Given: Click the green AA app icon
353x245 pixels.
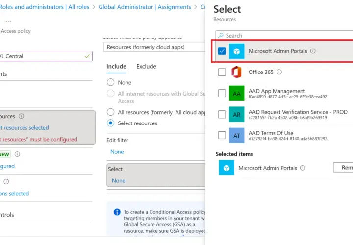Looking at the screenshot, I should click(236, 93).
